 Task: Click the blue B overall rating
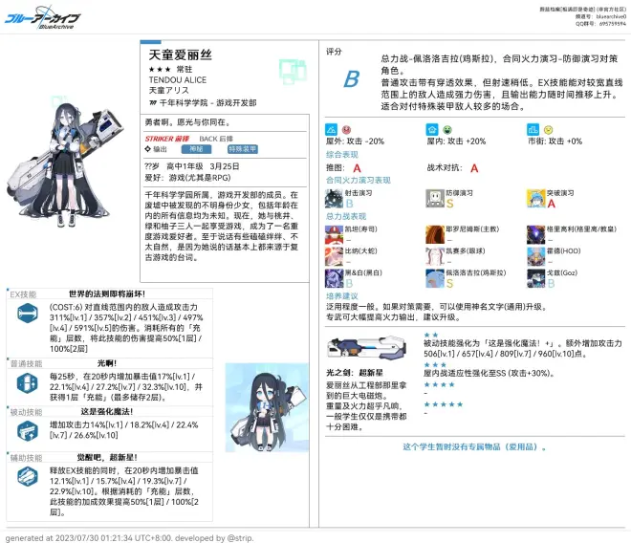352,78
